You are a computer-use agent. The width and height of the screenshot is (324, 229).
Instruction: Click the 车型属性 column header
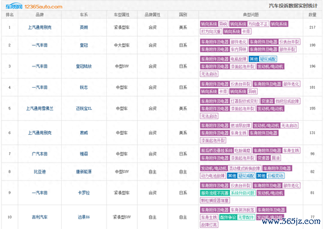(121, 15)
